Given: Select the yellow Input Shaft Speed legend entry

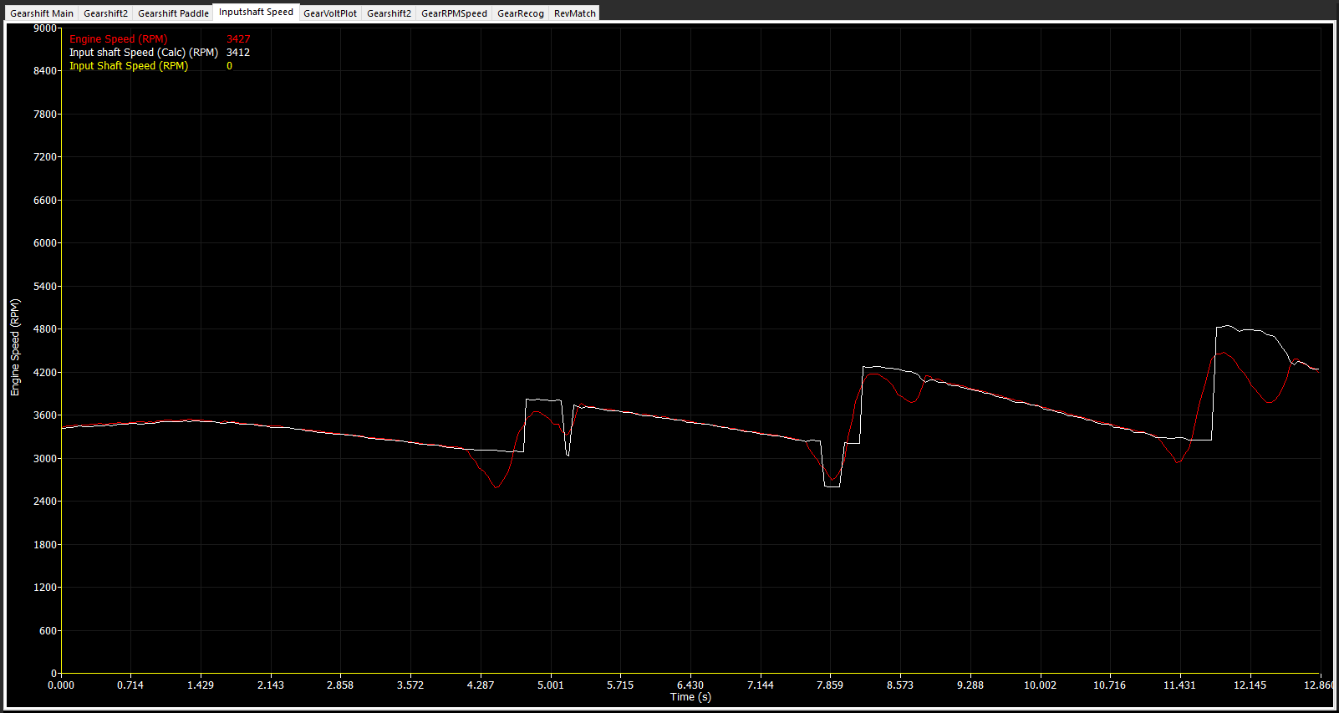Looking at the screenshot, I should [x=128, y=66].
